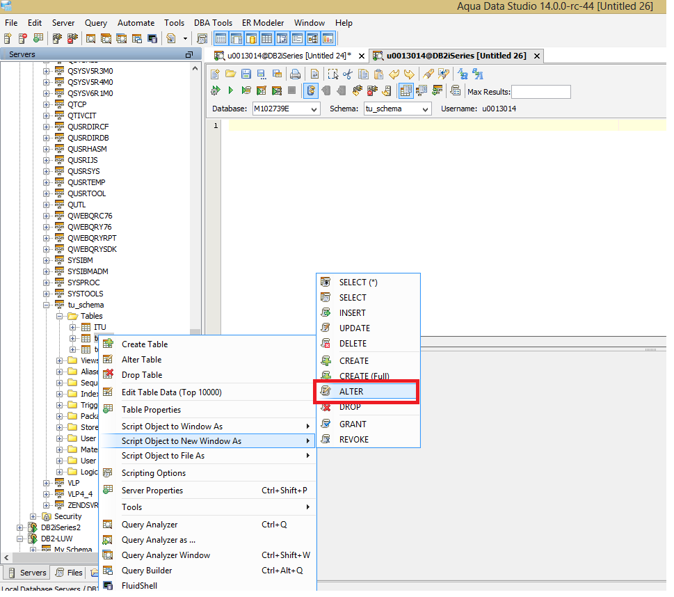Image resolution: width=674 pixels, height=597 pixels.
Task: Run the query with the green play icon
Action: (231, 90)
